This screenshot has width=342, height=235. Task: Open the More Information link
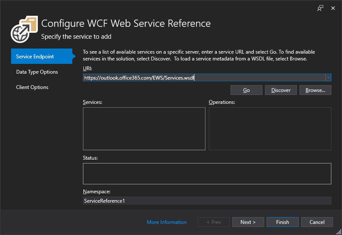[167, 222]
